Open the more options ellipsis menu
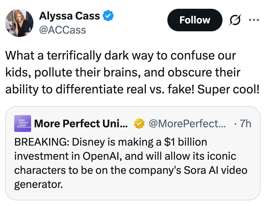268x206 pixels. point(254,20)
